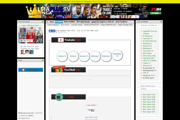Select the Football menu tab
This screenshot has width=180, height=120.
59,22
